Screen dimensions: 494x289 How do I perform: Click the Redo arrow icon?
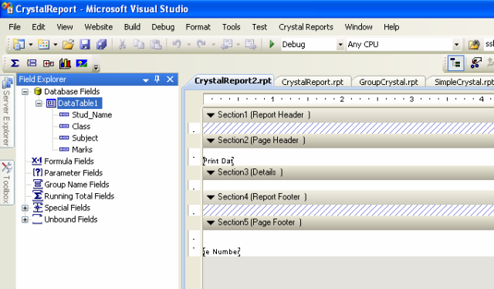(x=201, y=45)
